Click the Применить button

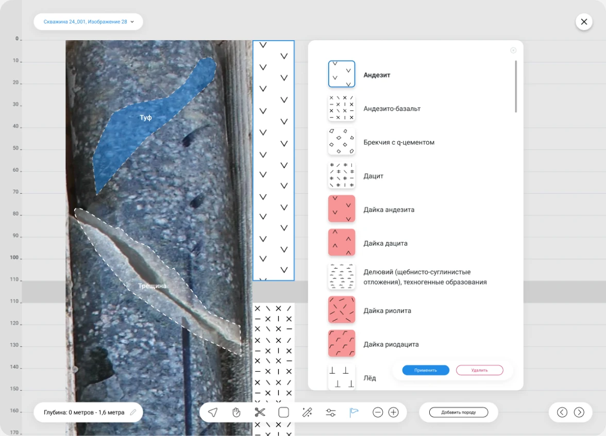pos(426,370)
